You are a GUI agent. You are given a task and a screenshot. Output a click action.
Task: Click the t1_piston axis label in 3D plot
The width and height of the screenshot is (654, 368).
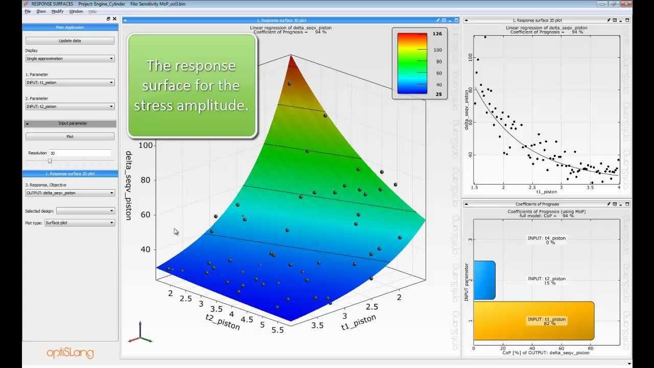tap(359, 323)
